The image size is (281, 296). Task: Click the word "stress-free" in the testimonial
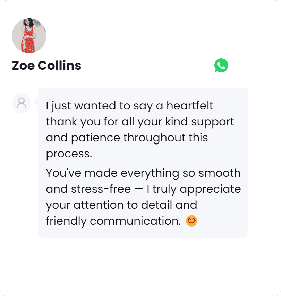pyautogui.click(x=101, y=189)
